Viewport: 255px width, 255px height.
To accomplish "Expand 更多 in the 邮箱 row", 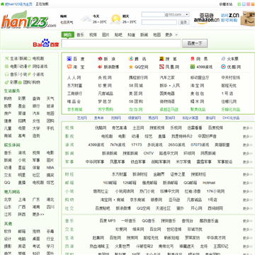I will tap(248, 183).
